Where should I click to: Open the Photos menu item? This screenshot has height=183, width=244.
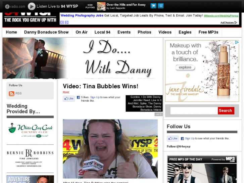(144, 32)
